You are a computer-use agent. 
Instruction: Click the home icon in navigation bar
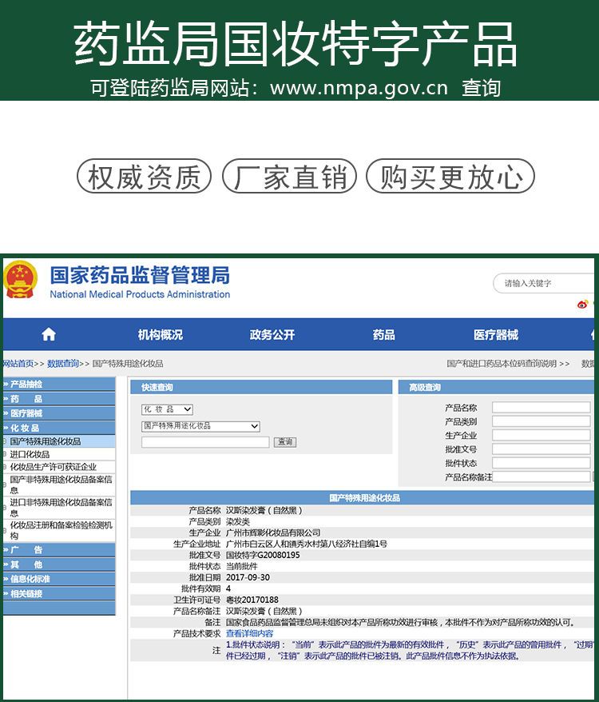[x=49, y=334]
